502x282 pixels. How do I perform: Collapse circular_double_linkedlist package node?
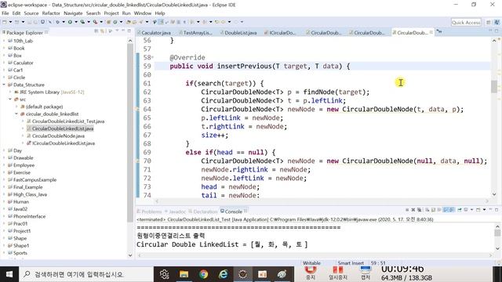point(16,114)
